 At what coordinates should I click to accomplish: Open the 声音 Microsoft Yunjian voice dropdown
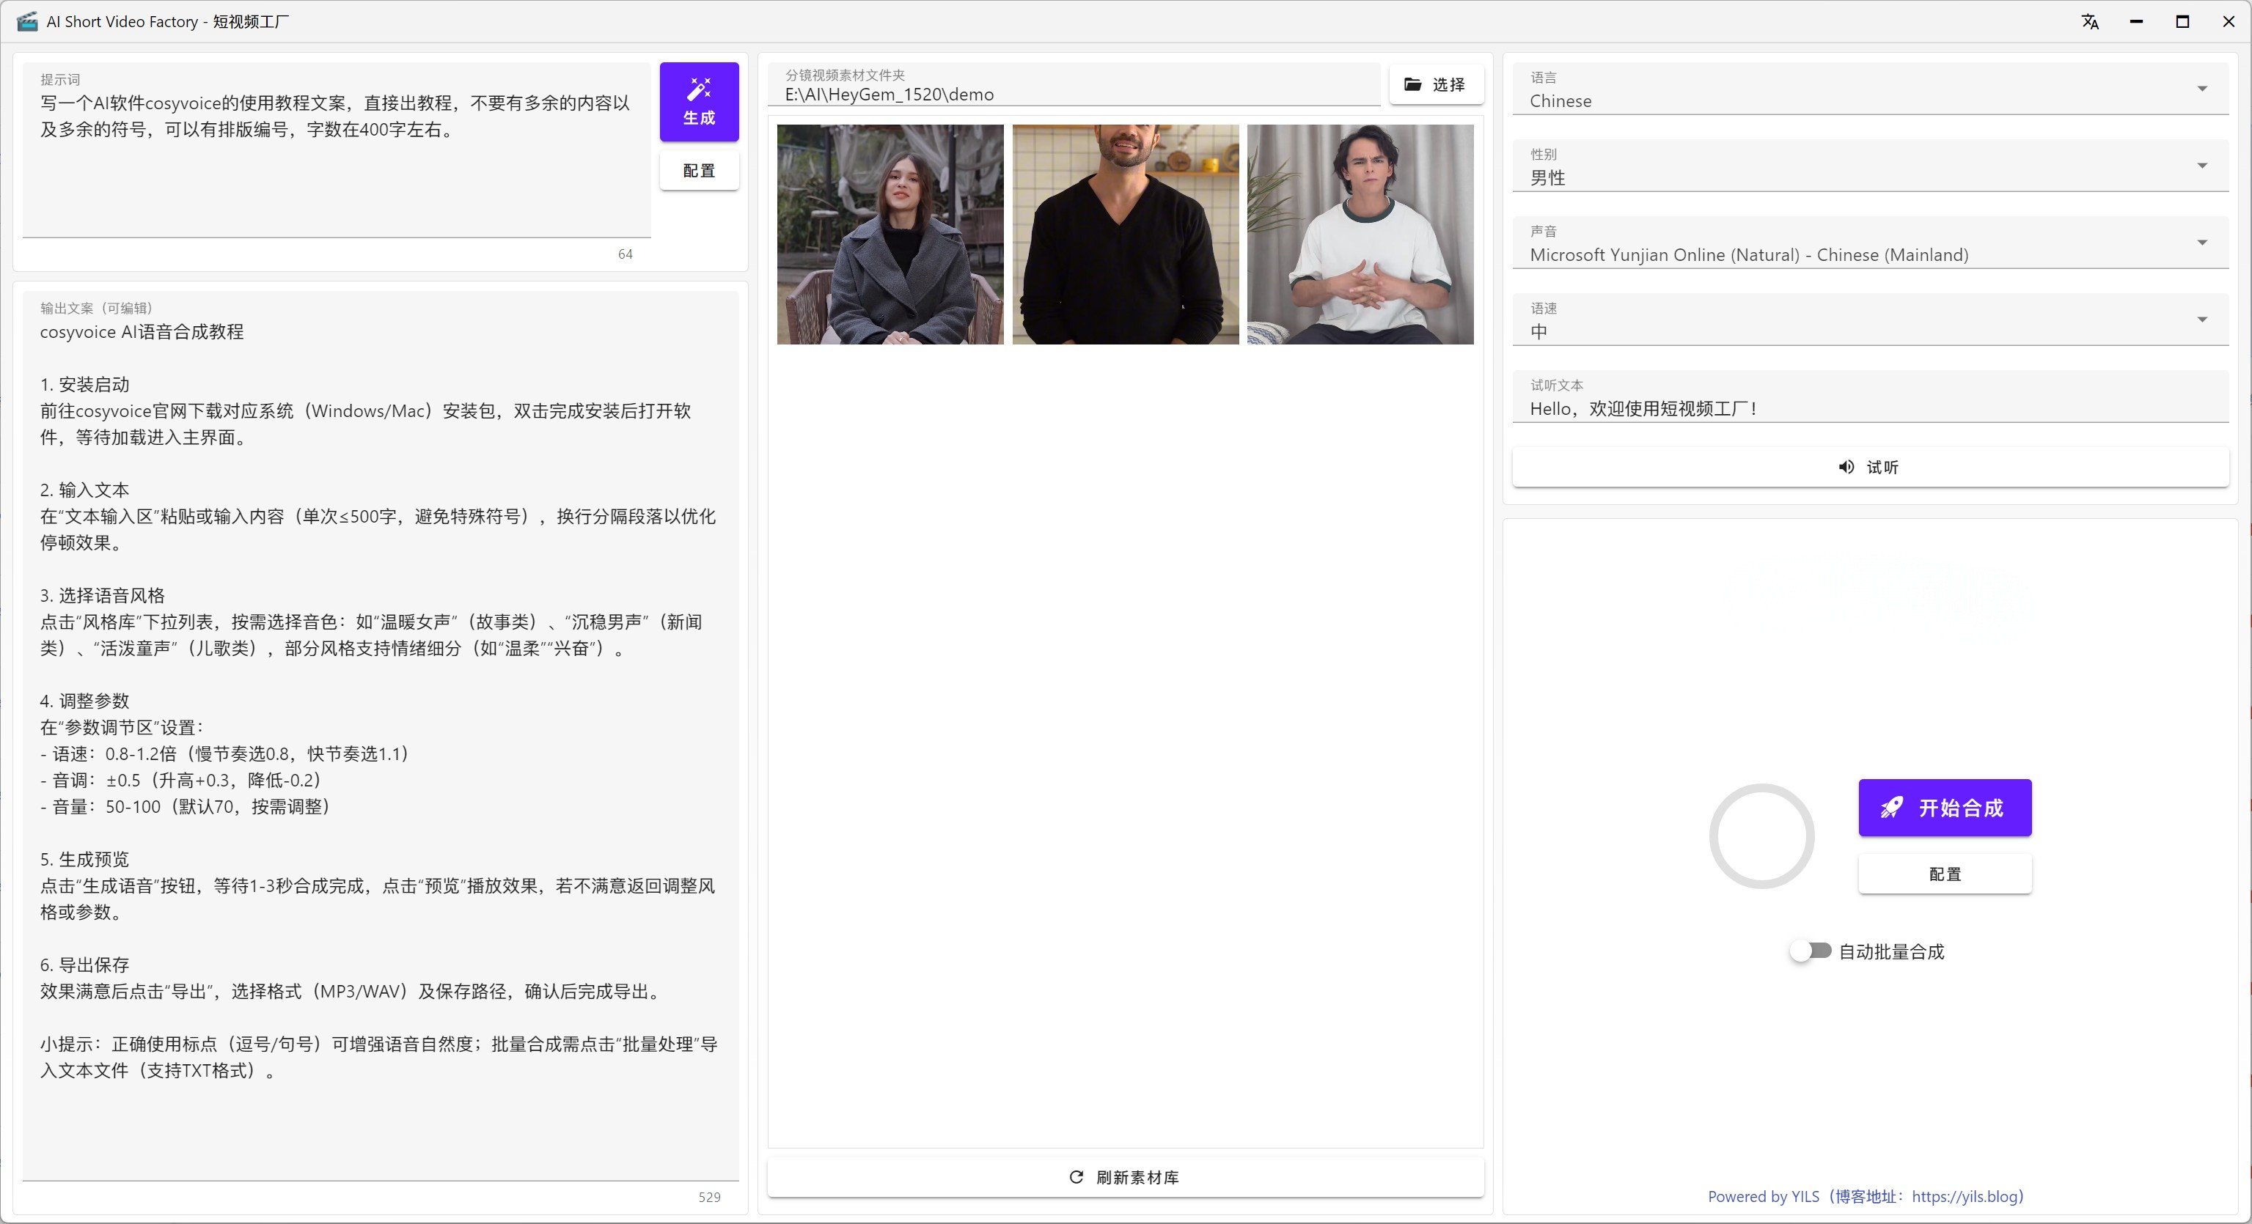coord(1869,244)
